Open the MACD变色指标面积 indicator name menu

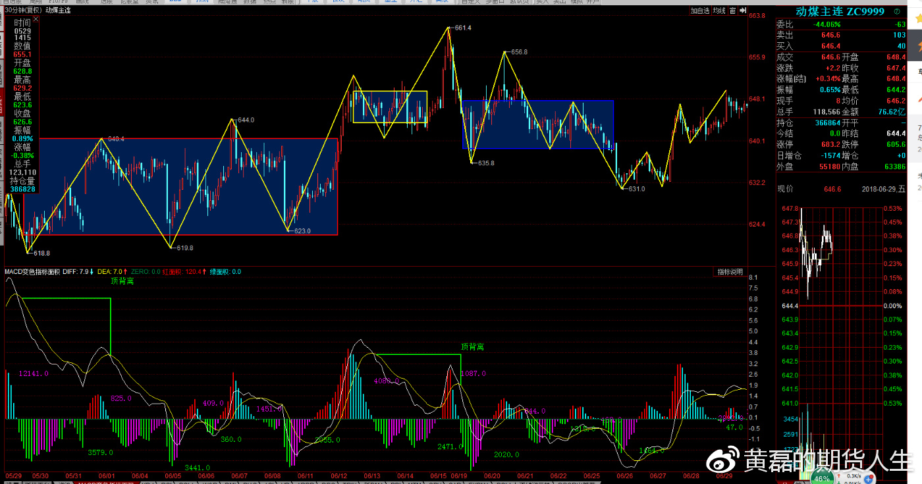click(32, 271)
